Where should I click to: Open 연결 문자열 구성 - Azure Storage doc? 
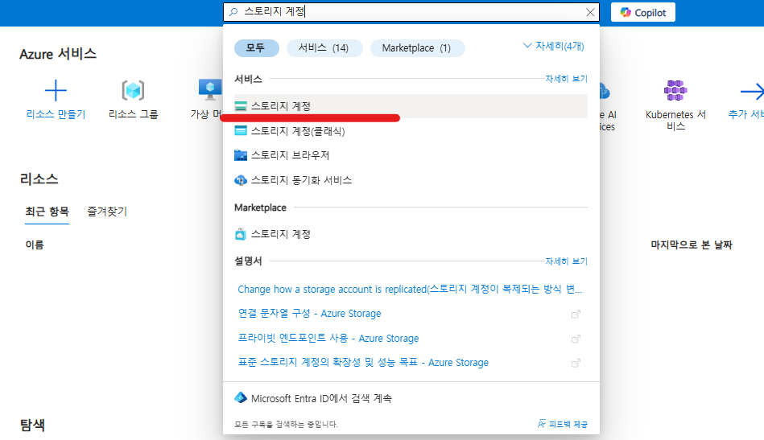pos(309,314)
